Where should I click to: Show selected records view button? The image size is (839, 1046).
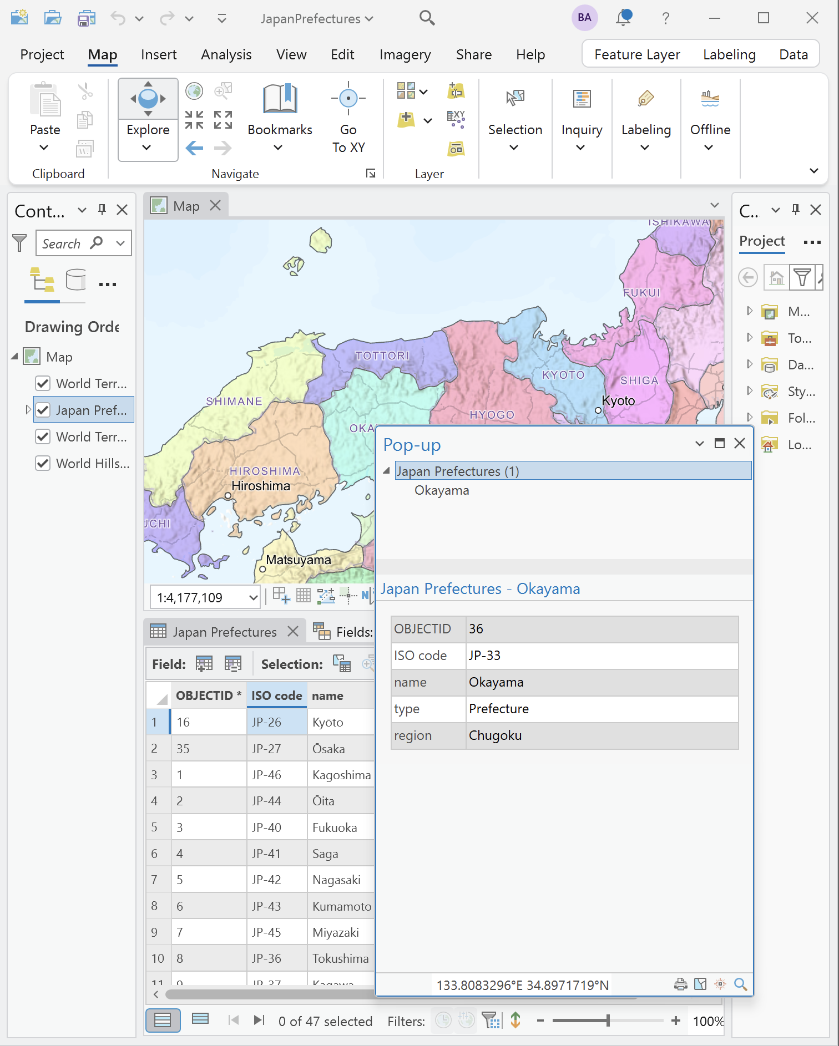200,1019
